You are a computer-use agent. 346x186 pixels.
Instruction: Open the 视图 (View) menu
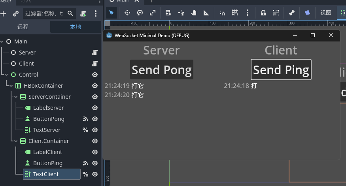tap(325, 13)
